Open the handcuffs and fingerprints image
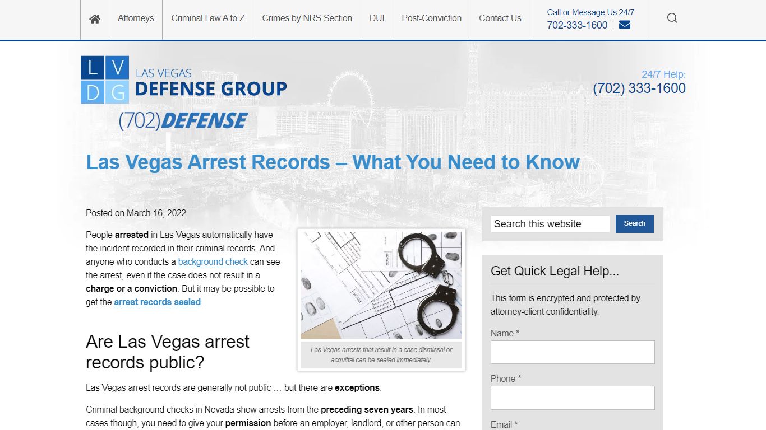The height and width of the screenshot is (430, 766). click(x=381, y=286)
